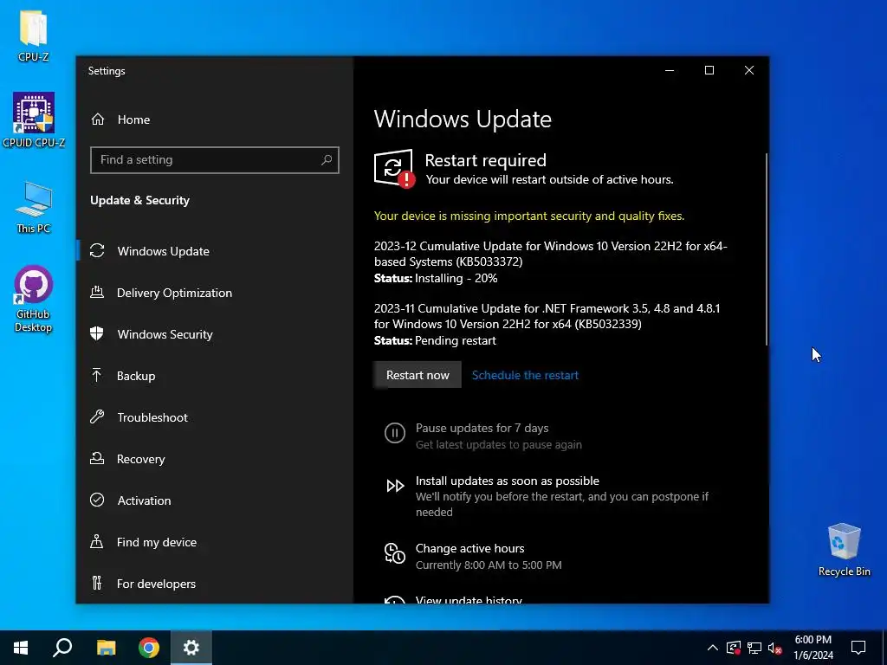This screenshot has height=665, width=887.
Task: Click the KB5033372 cumulative update text
Action: pos(550,254)
